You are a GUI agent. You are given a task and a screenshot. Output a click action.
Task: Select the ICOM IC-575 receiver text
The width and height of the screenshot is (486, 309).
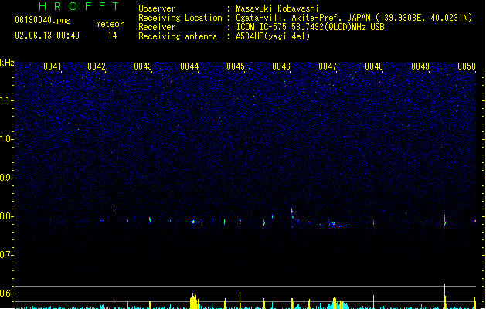point(310,27)
